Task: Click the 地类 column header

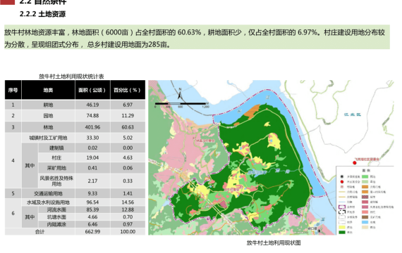Action: point(48,90)
